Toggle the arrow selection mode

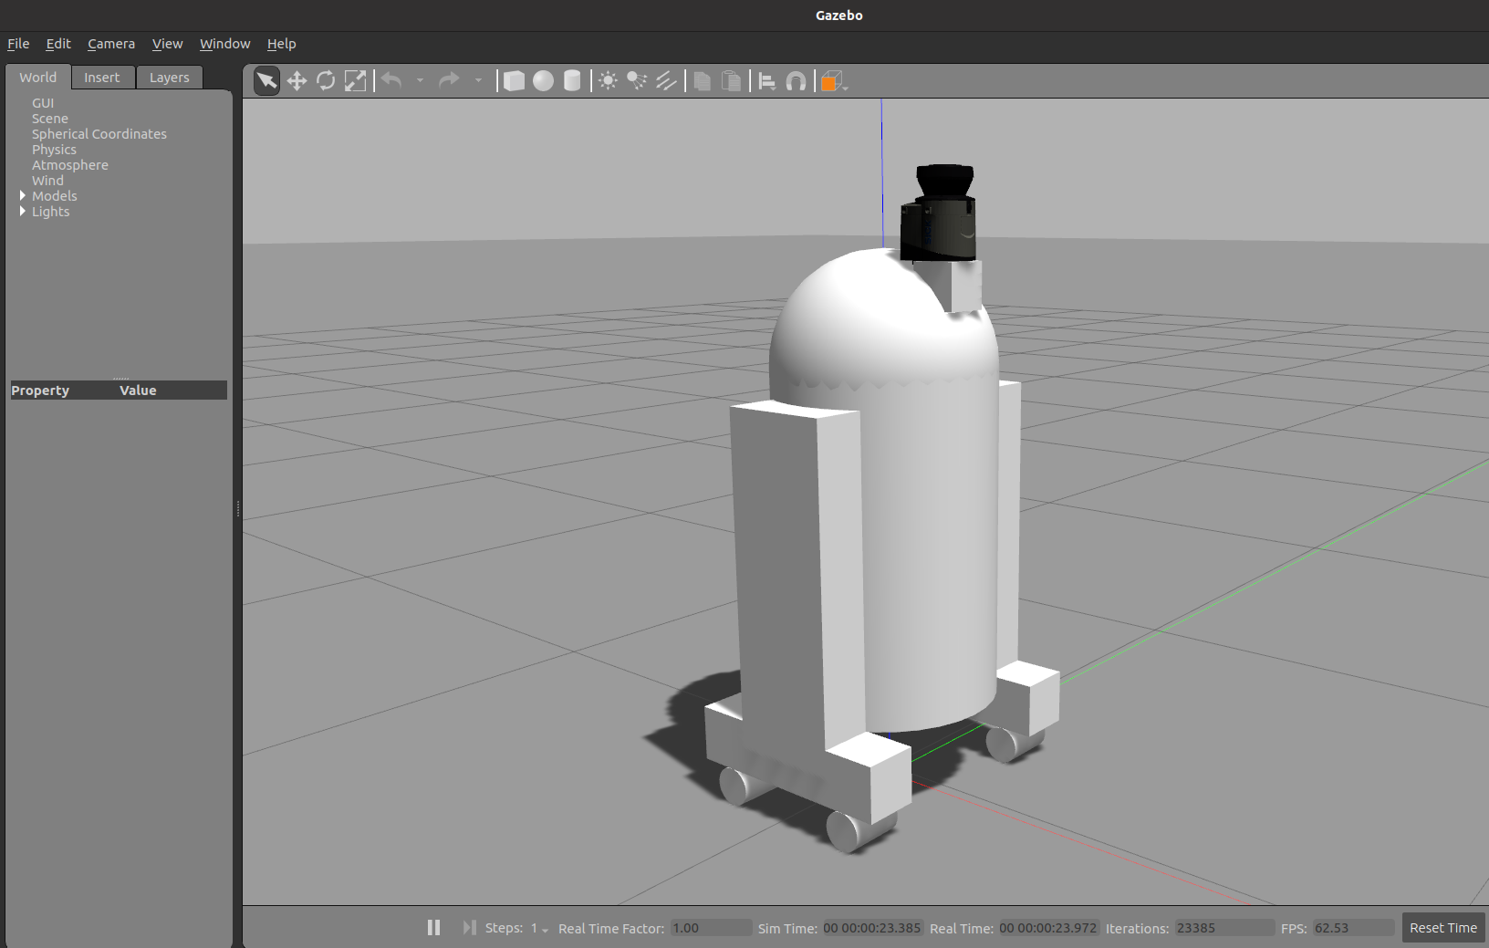(266, 80)
